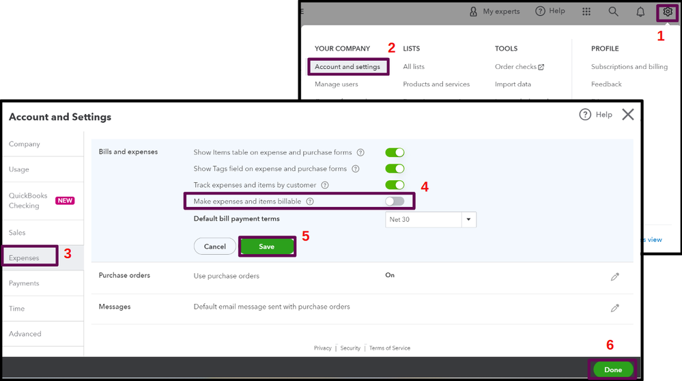Select the Advanced settings tab
The image size is (682, 381).
(43, 334)
